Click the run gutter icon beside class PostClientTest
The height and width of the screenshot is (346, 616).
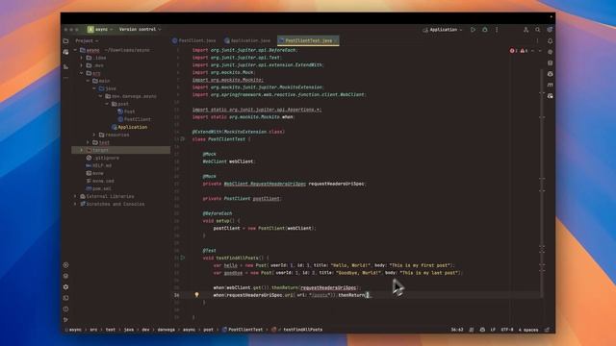[183, 138]
